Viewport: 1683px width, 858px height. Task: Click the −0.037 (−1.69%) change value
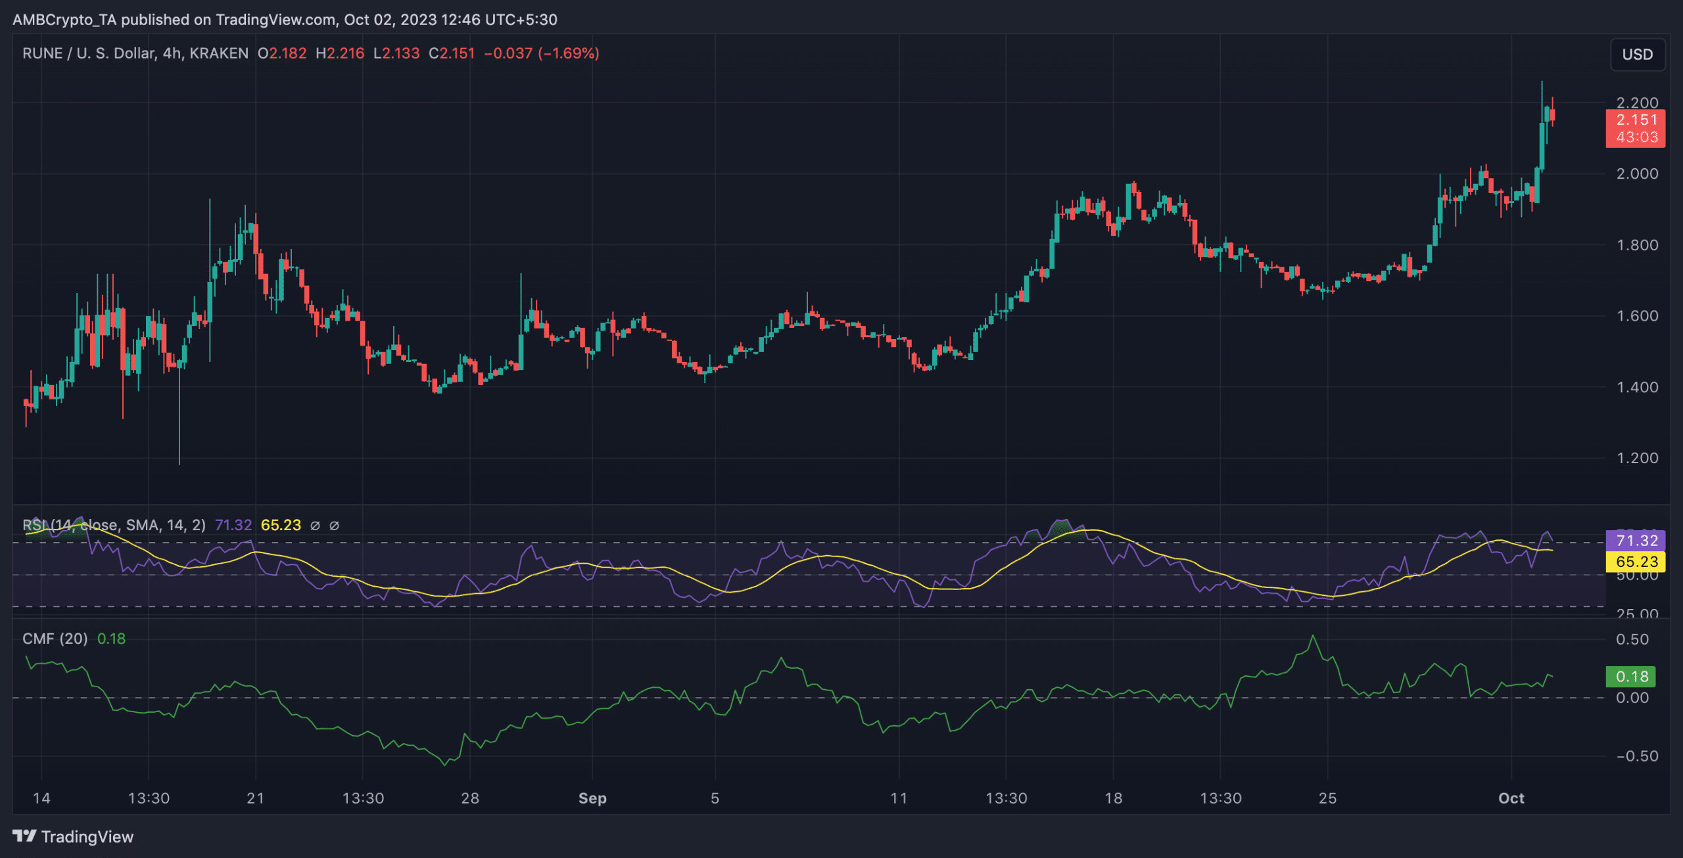(542, 53)
